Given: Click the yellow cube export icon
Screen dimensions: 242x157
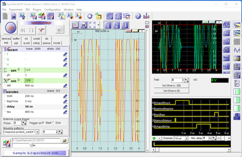Looking at the screenshot, I should 98,16.
